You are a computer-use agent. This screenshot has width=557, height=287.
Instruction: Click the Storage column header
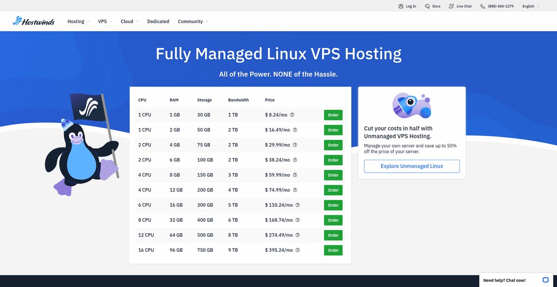pos(204,100)
